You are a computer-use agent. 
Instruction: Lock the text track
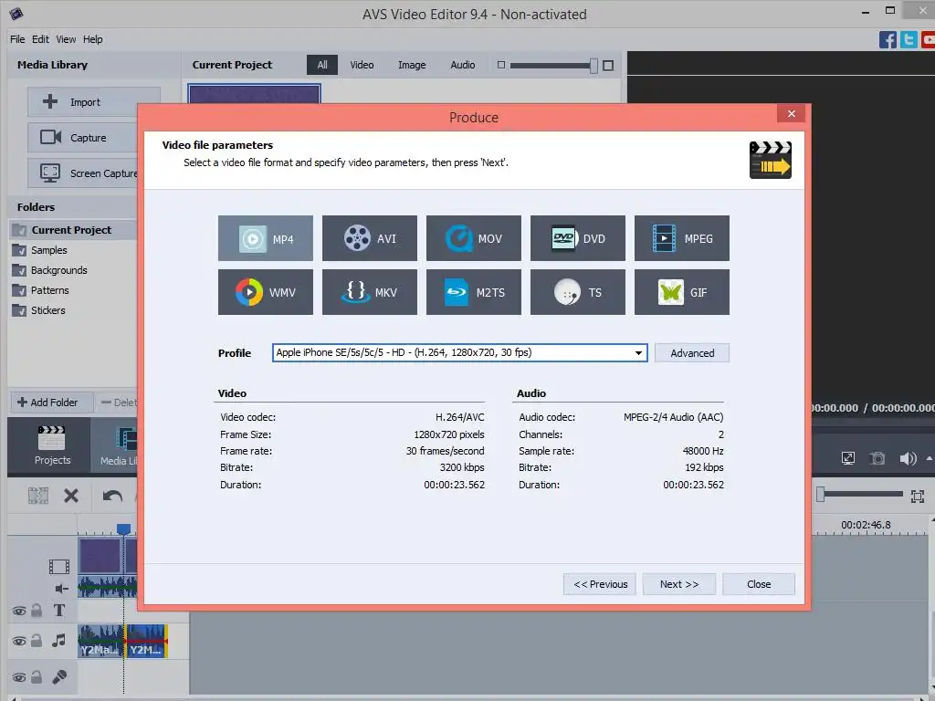37,611
